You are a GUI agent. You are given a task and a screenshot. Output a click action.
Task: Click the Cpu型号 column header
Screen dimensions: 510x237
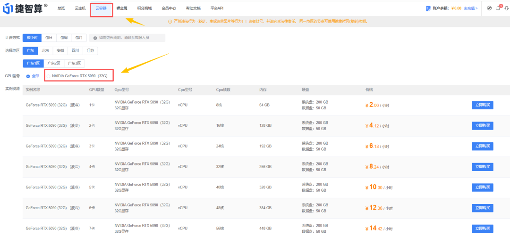point(185,90)
